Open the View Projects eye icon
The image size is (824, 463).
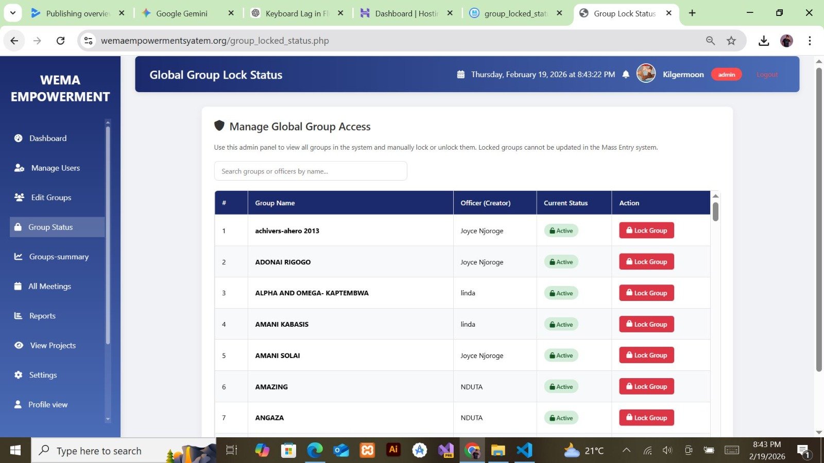[x=19, y=345]
